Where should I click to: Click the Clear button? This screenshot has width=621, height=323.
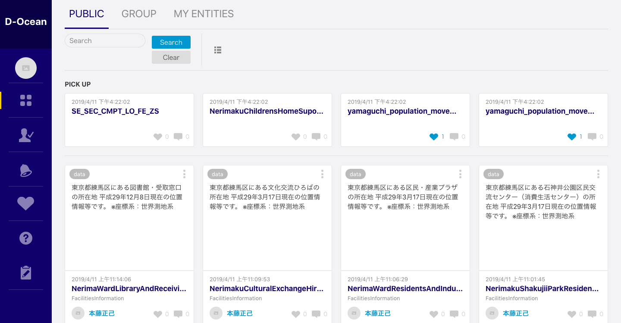click(x=171, y=57)
